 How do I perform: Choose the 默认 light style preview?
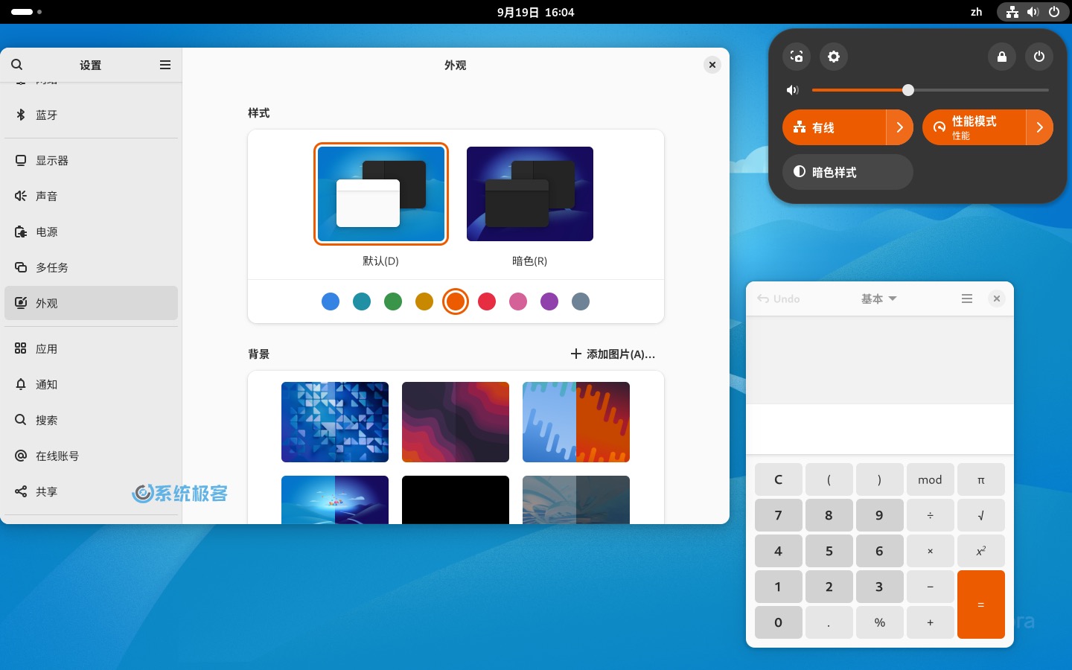tap(381, 194)
